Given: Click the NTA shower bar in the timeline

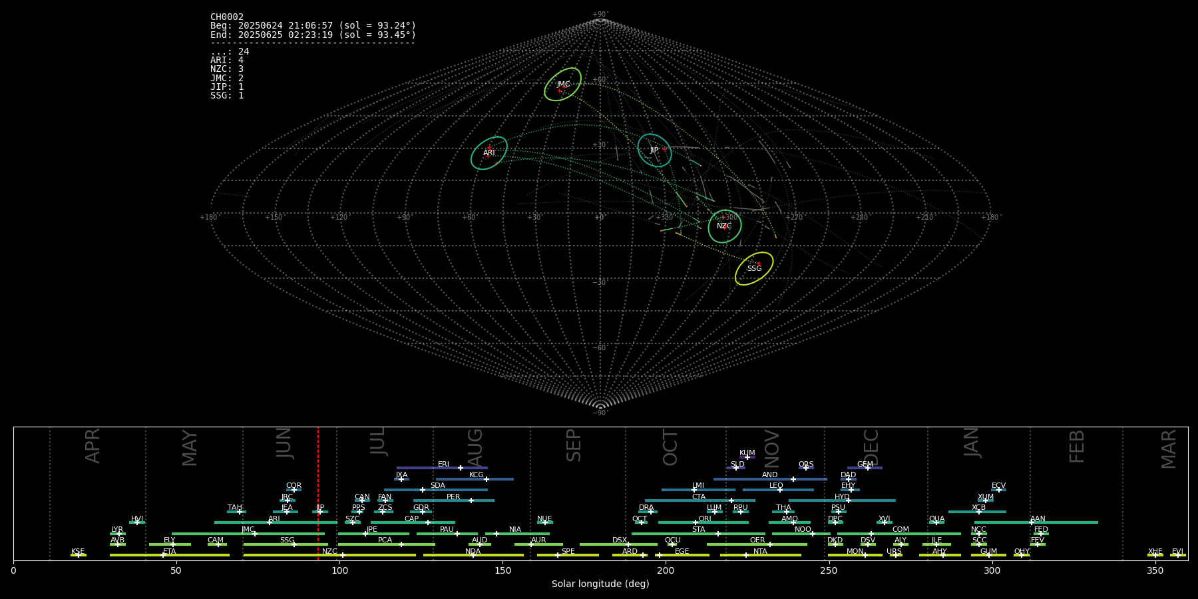Looking at the screenshot, I should (761, 555).
